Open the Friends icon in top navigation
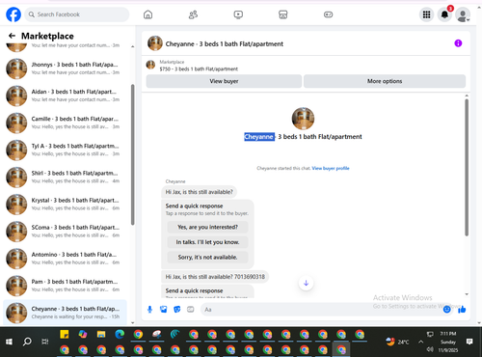482x357 pixels. click(193, 14)
